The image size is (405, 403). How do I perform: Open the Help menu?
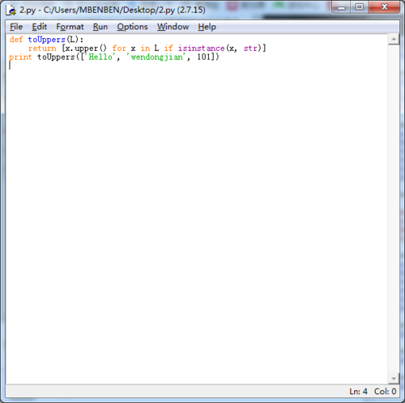click(207, 27)
